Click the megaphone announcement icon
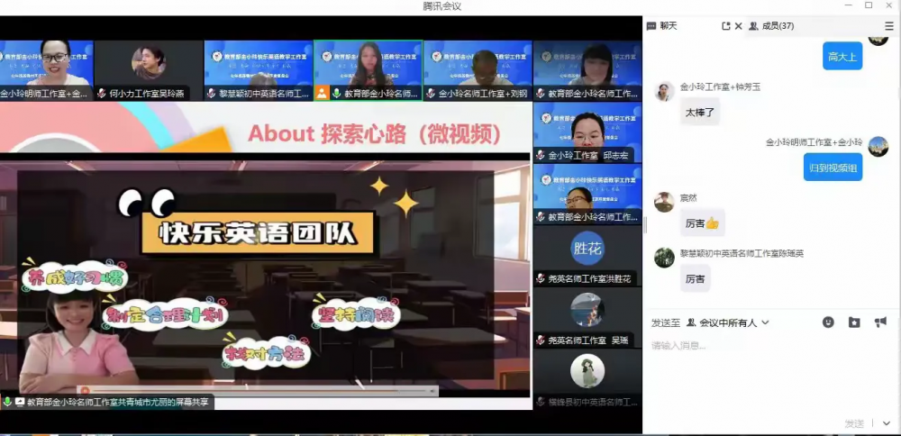 [880, 322]
